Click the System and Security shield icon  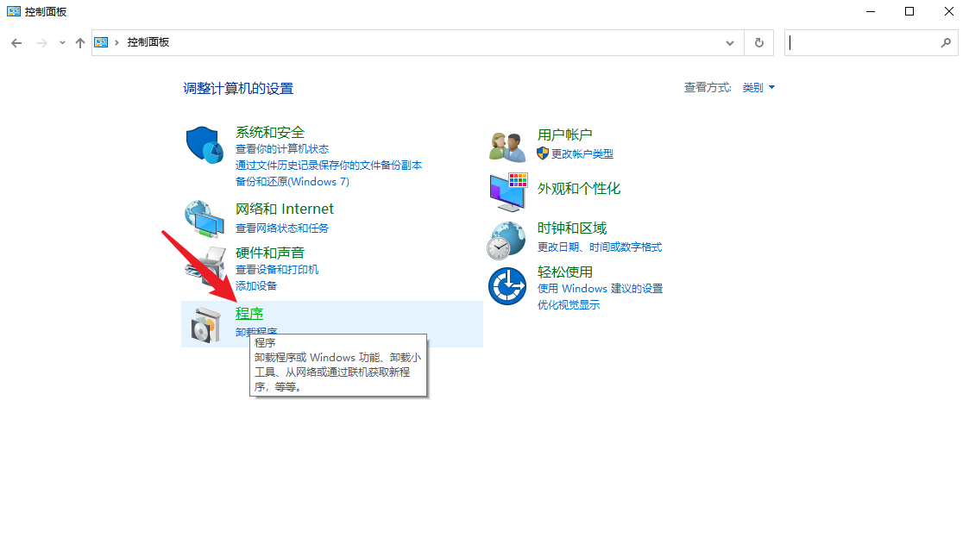(x=204, y=144)
